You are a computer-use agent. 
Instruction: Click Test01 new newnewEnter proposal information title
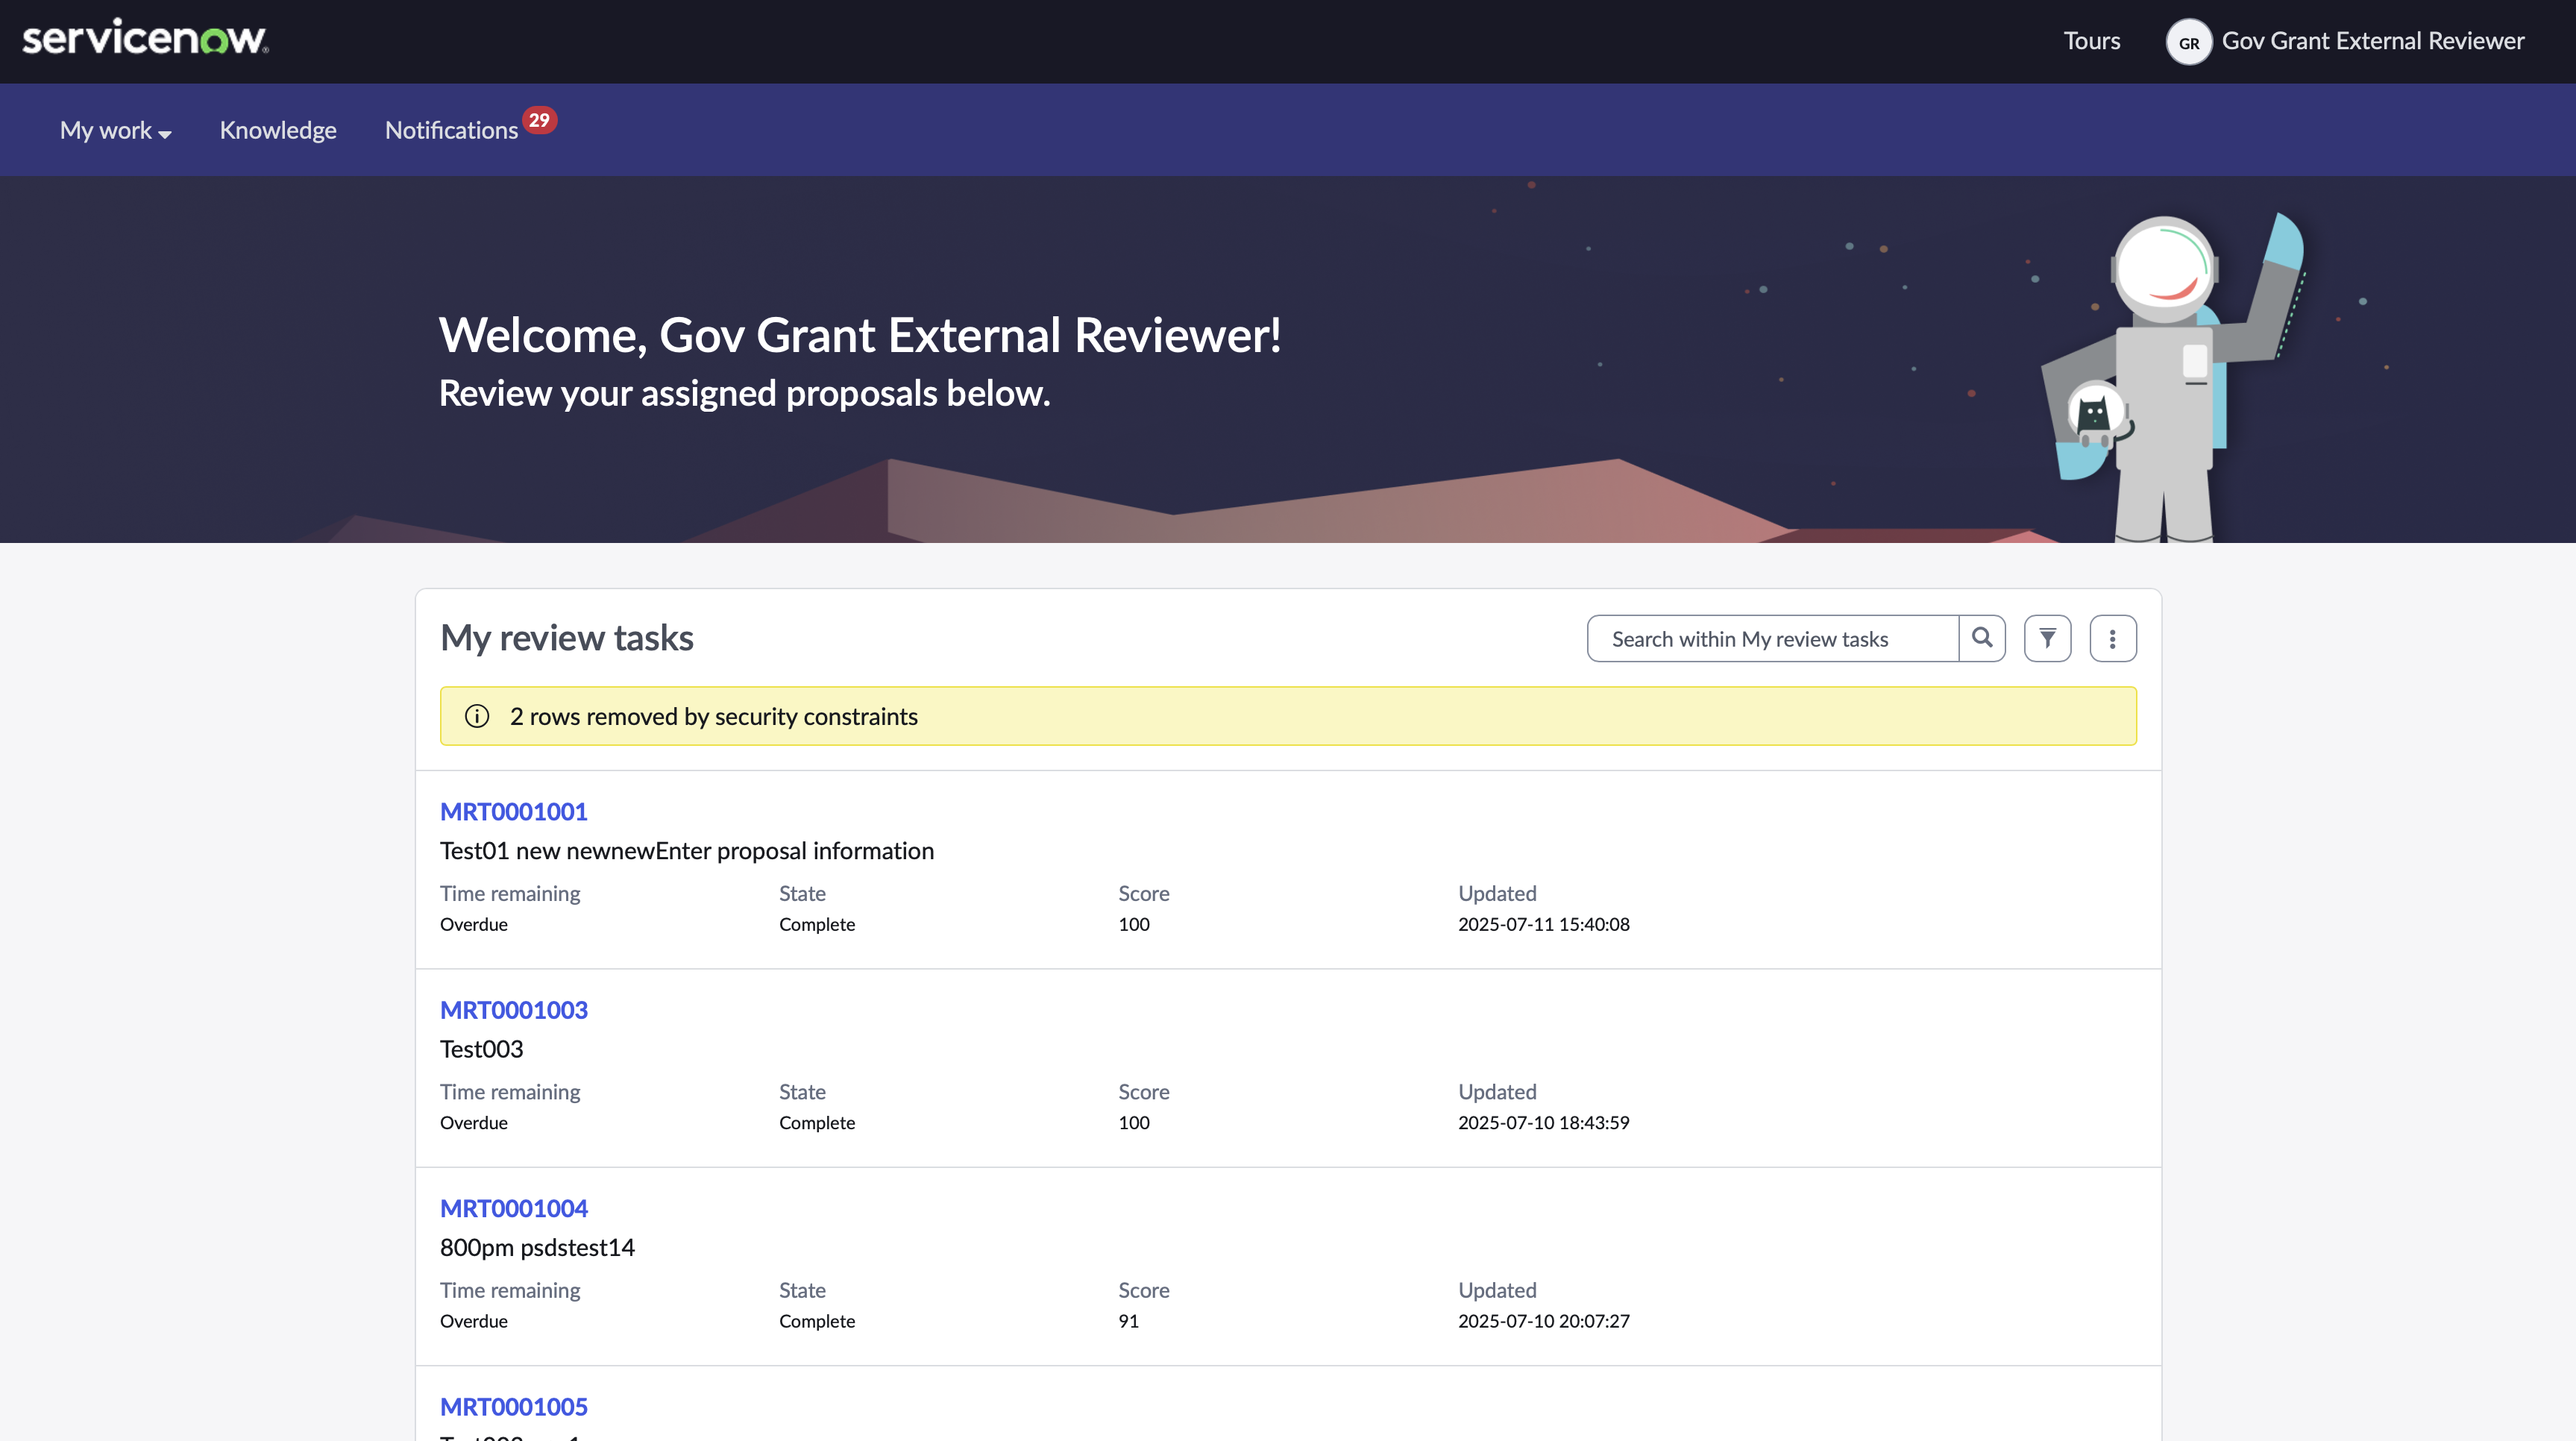[687, 851]
